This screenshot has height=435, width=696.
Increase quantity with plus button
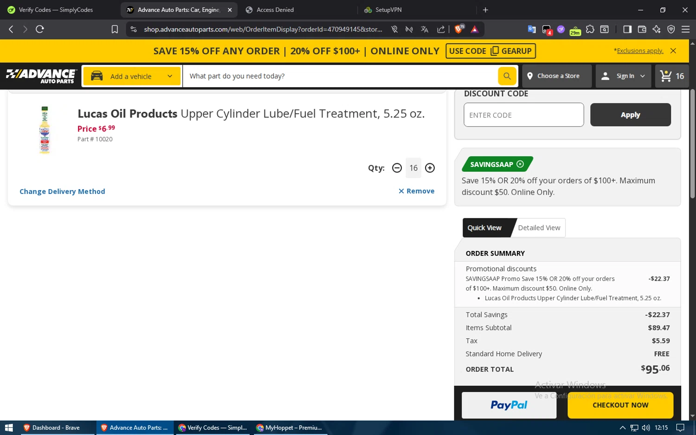tap(430, 168)
